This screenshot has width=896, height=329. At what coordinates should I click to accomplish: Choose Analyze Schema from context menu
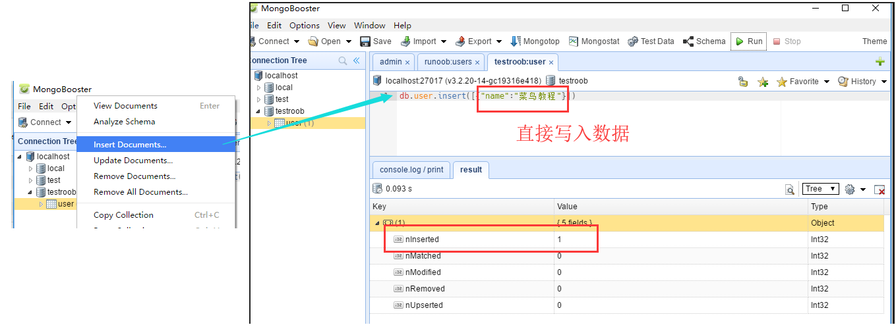pos(156,122)
